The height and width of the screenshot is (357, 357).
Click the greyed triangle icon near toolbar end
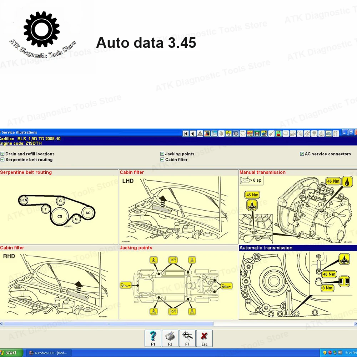[x=322, y=134]
